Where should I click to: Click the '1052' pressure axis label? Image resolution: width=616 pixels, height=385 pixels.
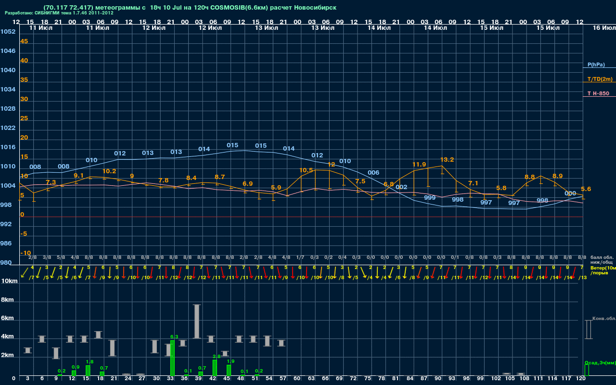point(8,32)
